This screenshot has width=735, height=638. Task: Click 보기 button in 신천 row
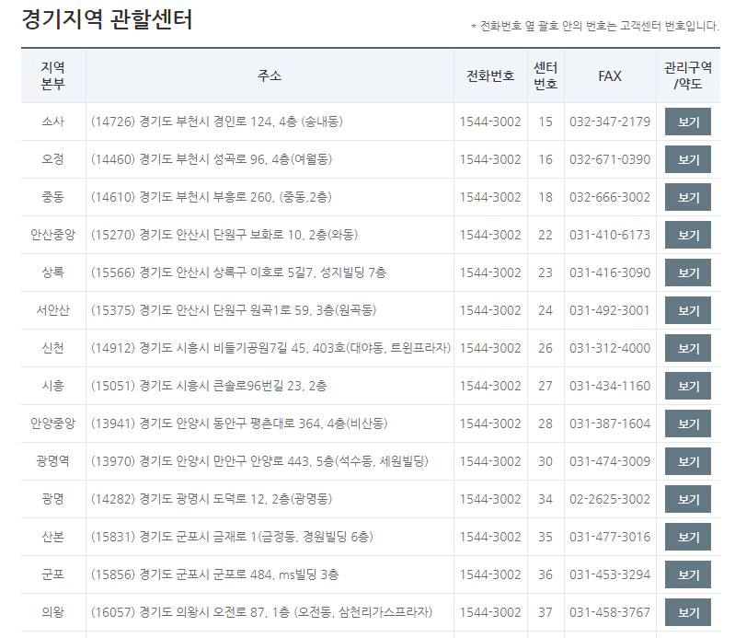pos(688,348)
